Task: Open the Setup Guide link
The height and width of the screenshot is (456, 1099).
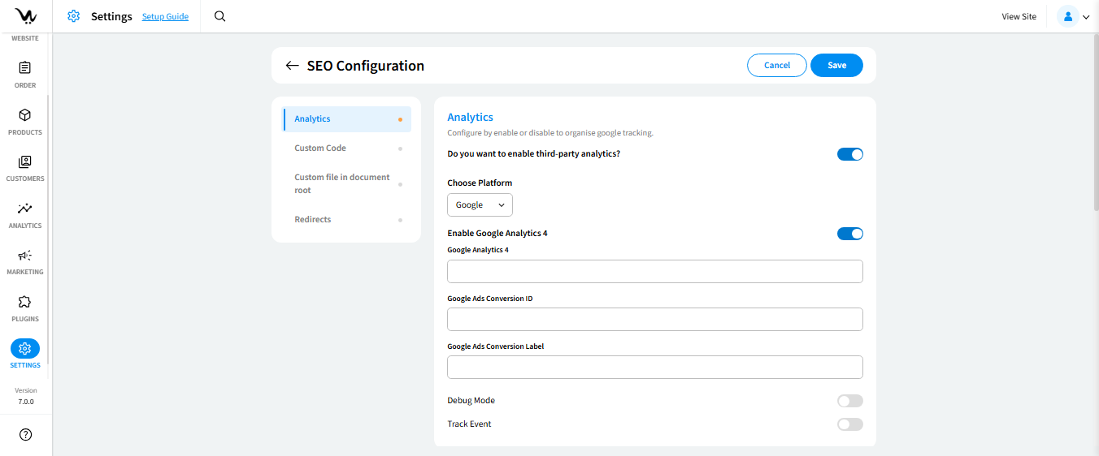Action: 165,17
